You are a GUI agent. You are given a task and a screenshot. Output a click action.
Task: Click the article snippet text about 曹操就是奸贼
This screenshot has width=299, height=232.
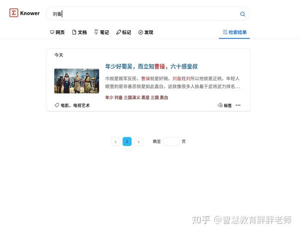point(172,82)
